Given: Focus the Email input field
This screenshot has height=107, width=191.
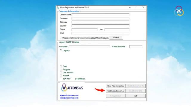Looking at the screenshot, I should (x=101, y=33).
